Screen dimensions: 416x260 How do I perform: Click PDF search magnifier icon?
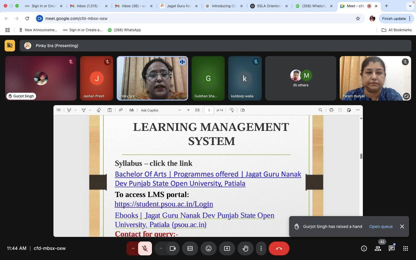pos(320,110)
